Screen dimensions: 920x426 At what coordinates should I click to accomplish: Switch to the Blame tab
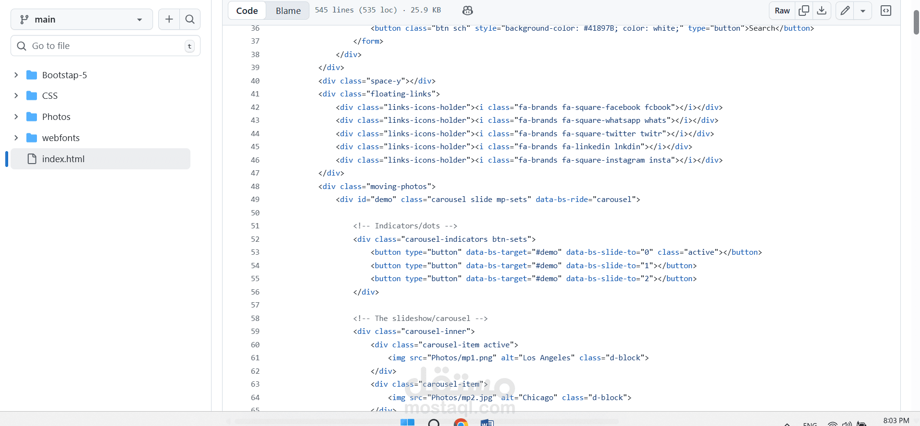point(288,11)
